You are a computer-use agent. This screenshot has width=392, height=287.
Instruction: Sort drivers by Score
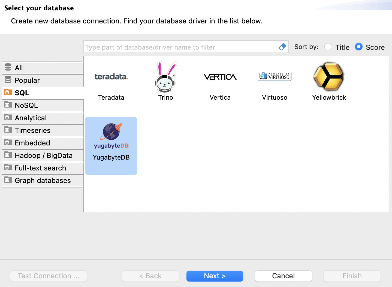[x=359, y=47]
